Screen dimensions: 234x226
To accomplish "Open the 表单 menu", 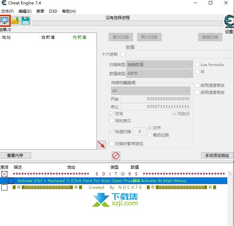I will 40,11.
